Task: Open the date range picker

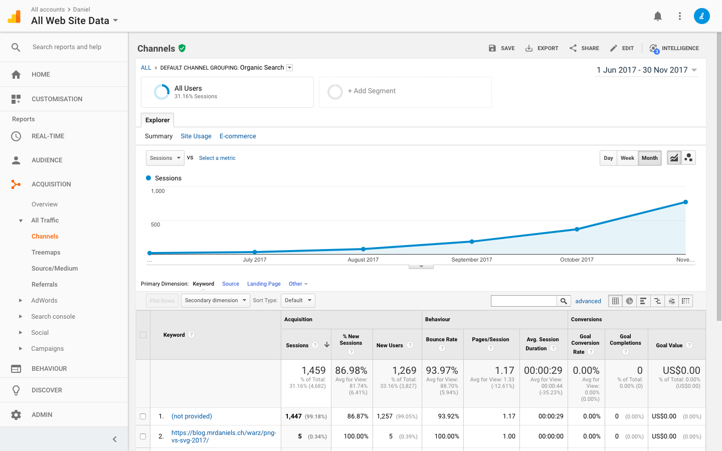Action: coord(647,70)
